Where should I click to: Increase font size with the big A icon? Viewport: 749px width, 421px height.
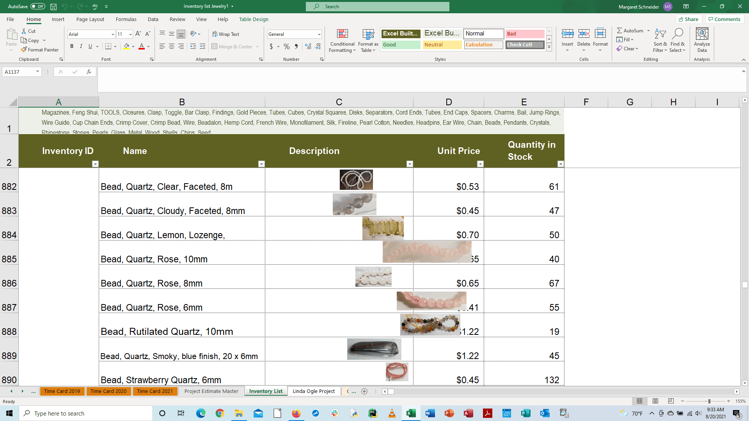pos(138,34)
